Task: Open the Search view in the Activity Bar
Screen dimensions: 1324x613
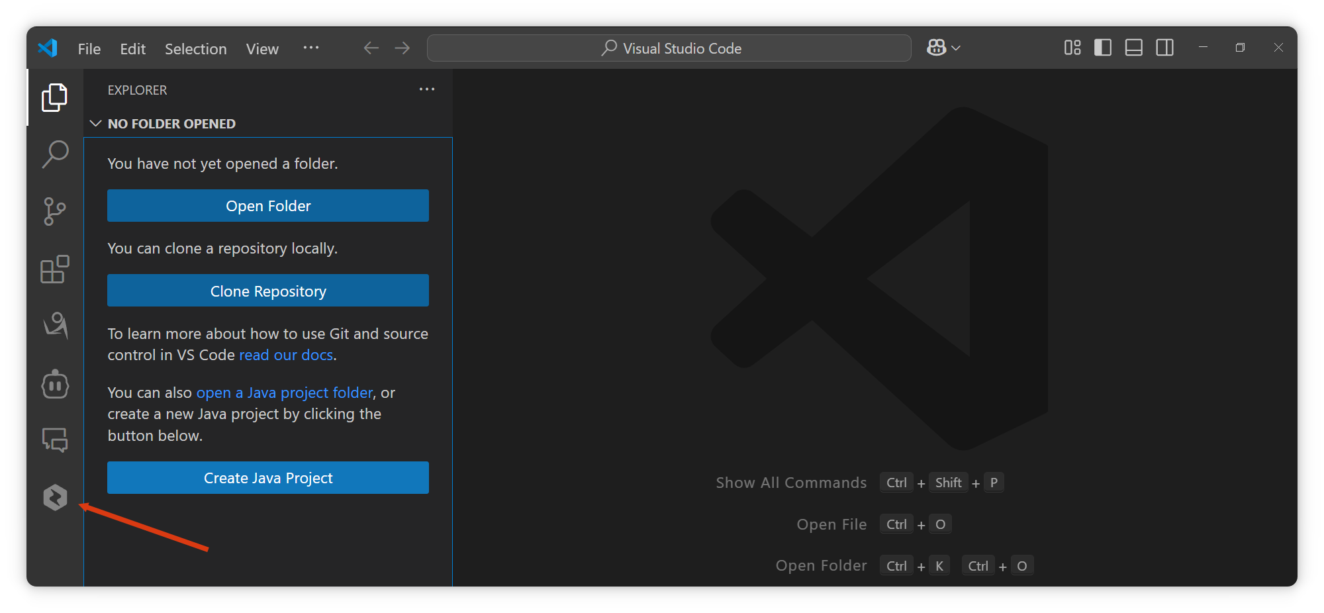Action: coord(54,154)
